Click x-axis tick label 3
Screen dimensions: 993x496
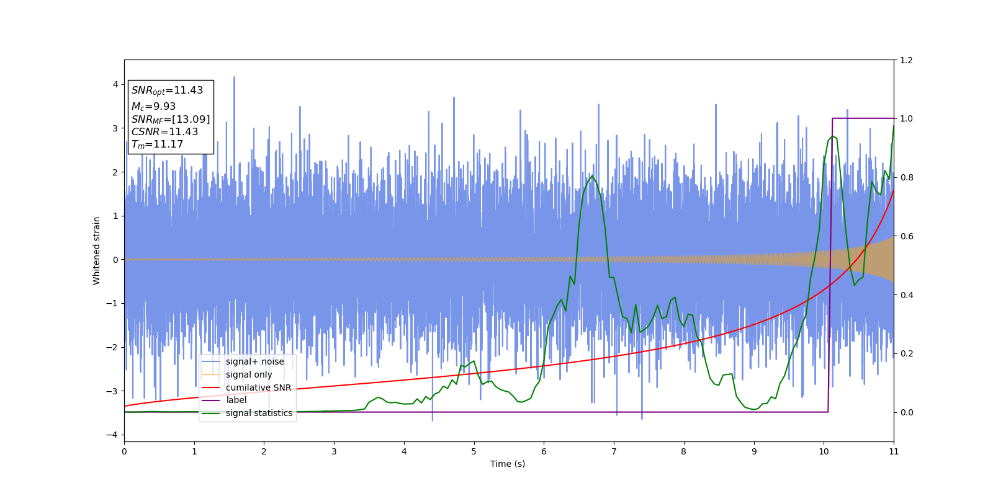click(x=334, y=451)
